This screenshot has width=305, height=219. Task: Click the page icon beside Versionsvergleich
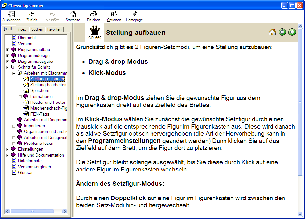14,167
